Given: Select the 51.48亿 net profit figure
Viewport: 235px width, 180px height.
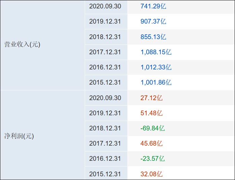Looking at the screenshot, I should [151, 113].
